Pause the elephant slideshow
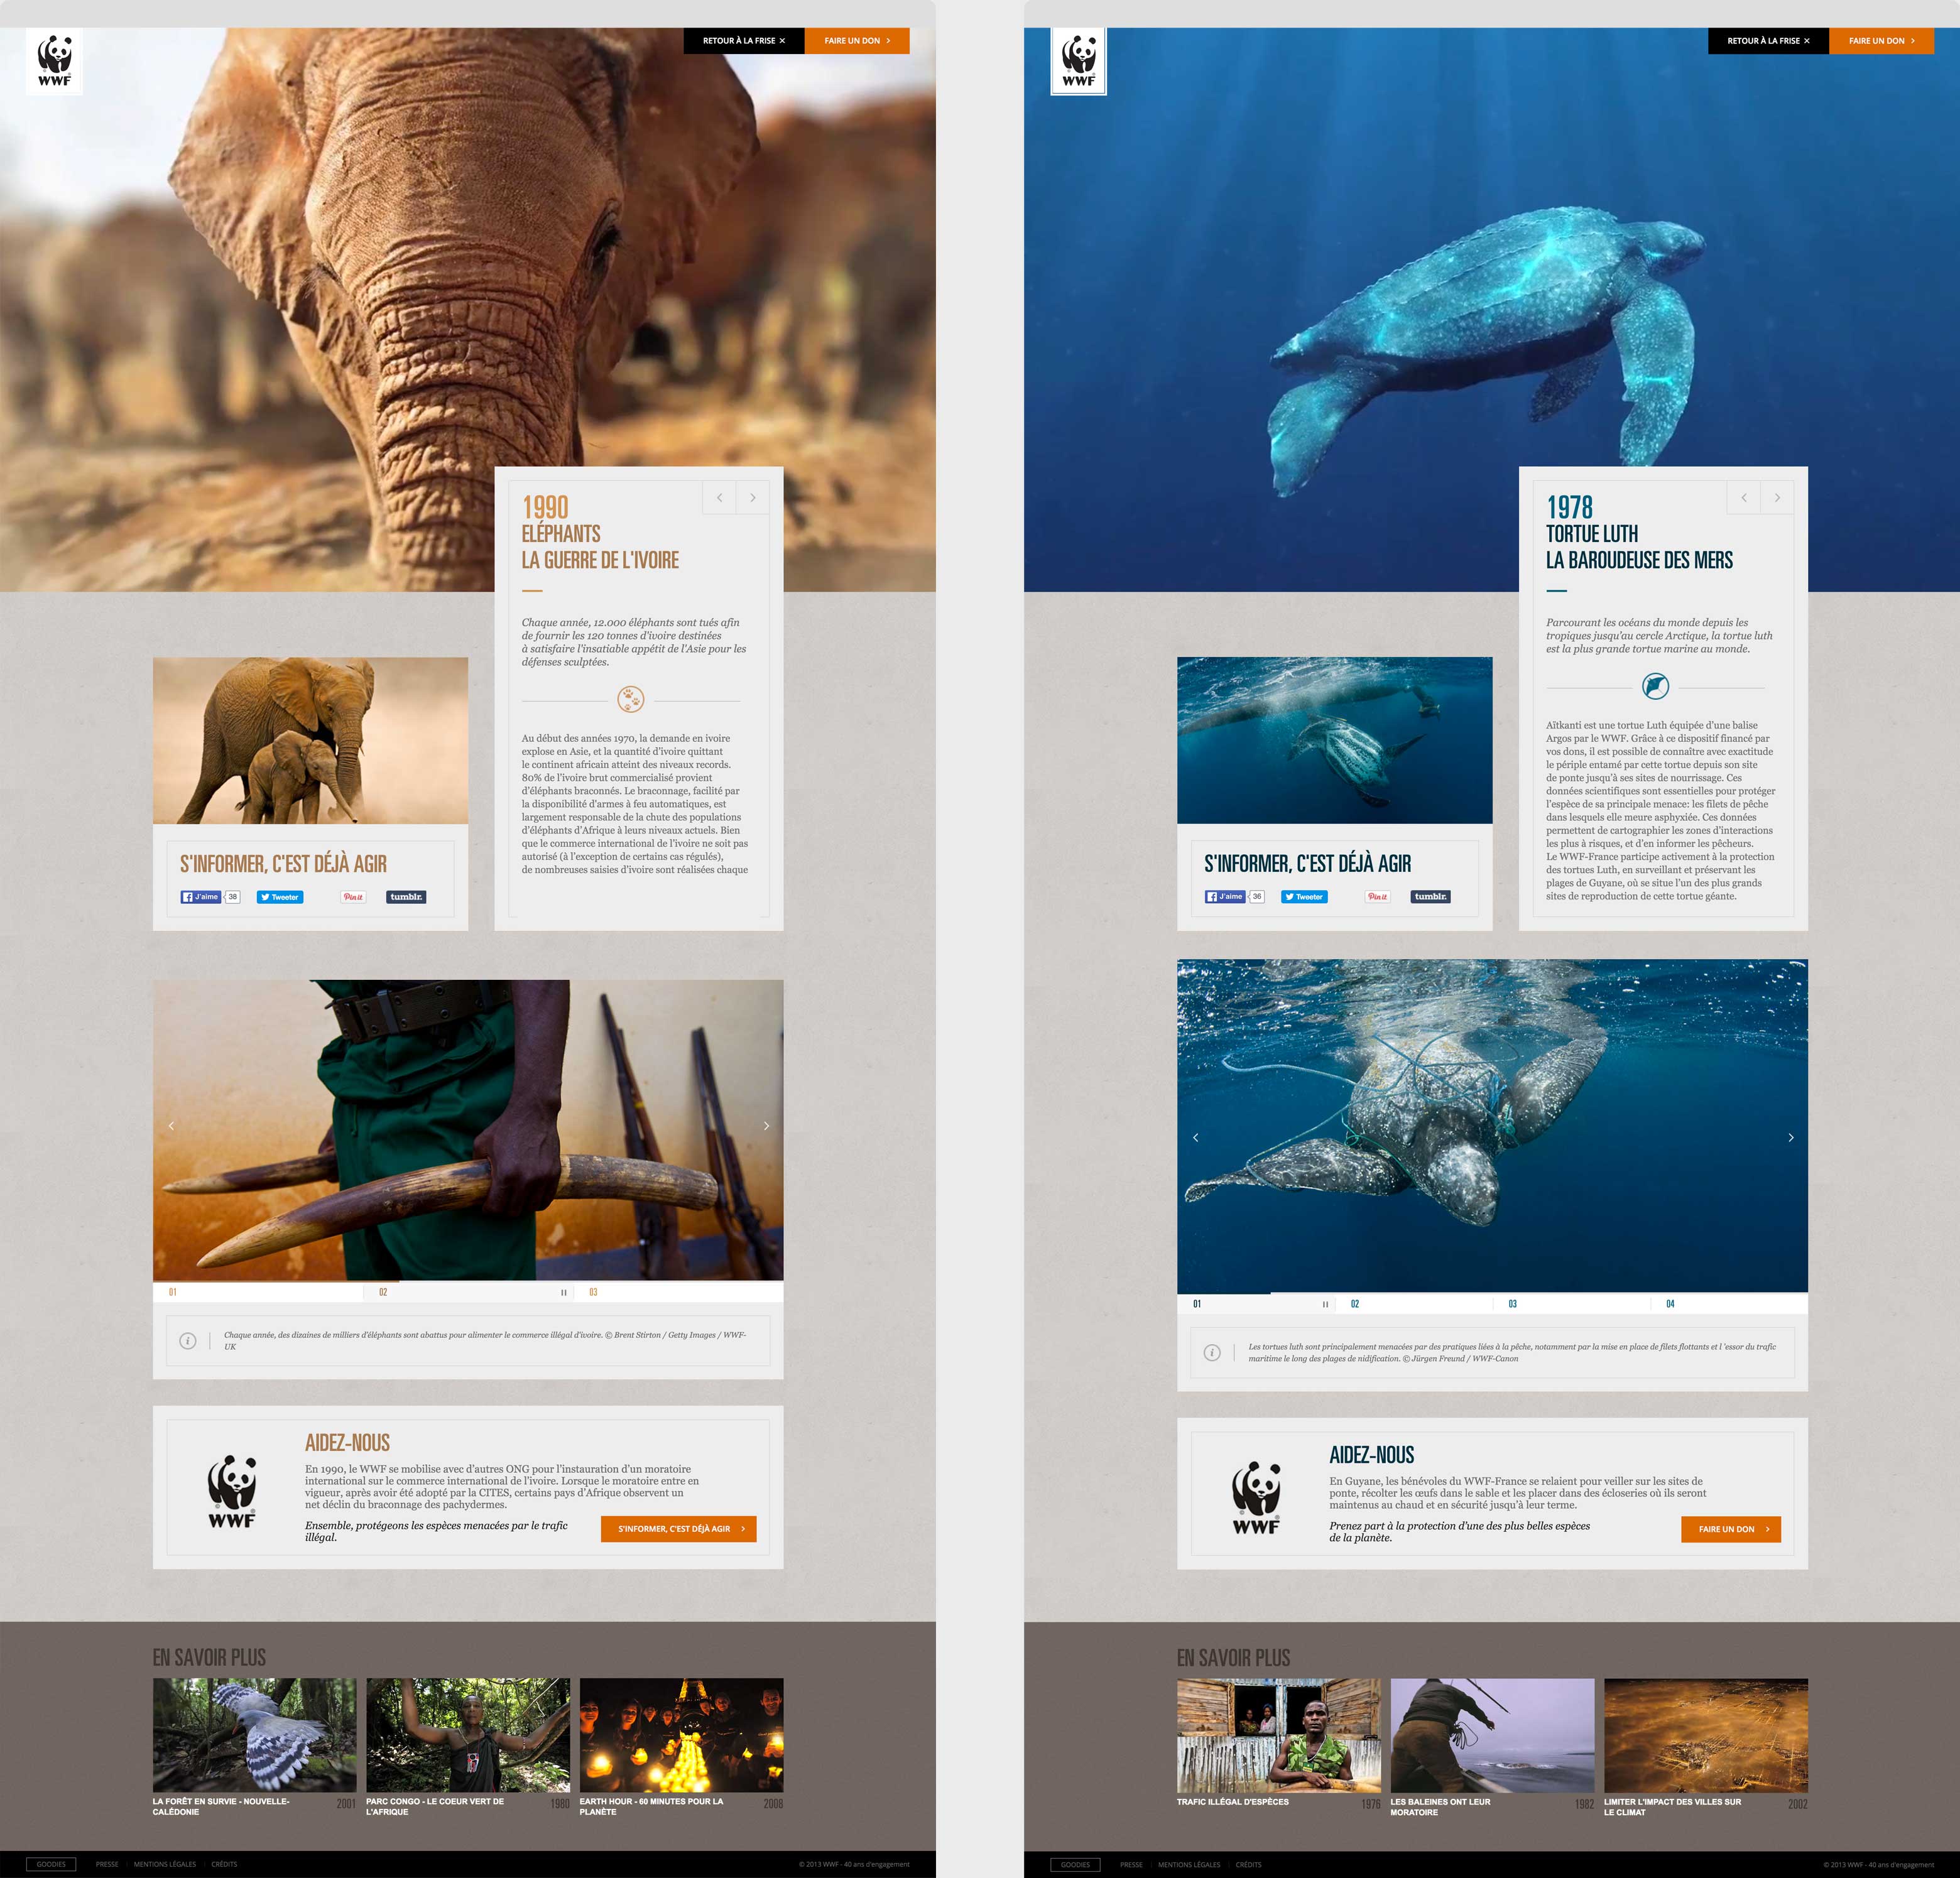Image resolution: width=1960 pixels, height=1878 pixels. coord(563,1293)
